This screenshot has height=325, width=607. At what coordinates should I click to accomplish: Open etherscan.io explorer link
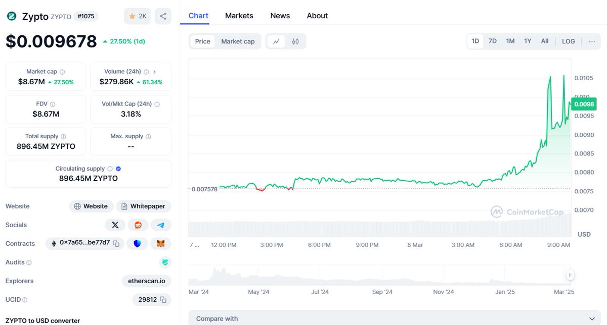click(x=146, y=281)
